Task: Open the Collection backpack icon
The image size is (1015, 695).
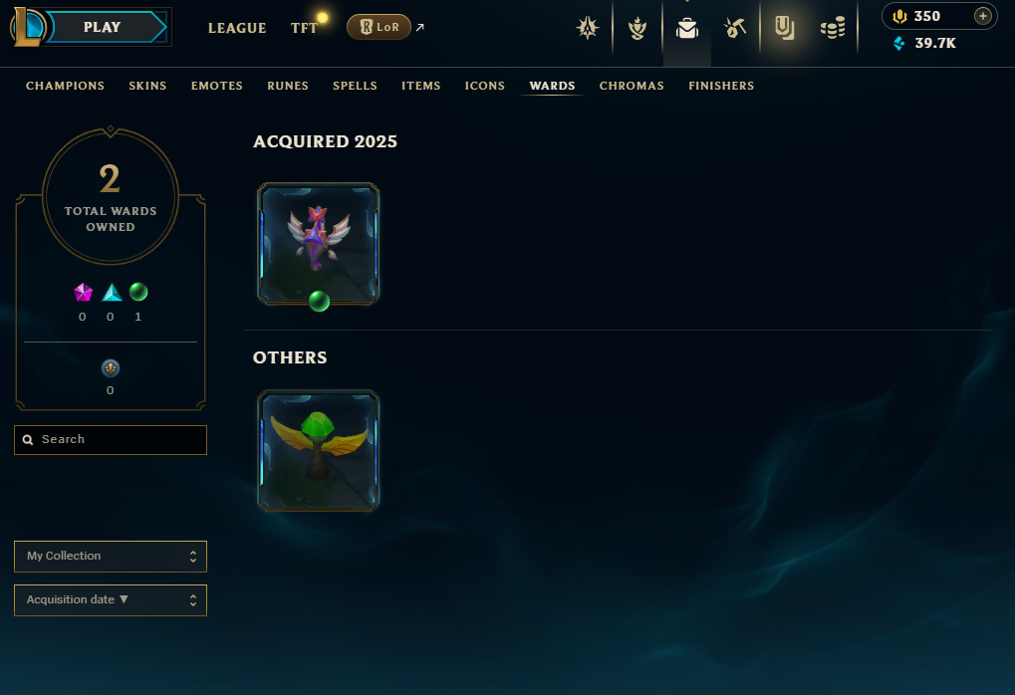Action: [x=687, y=28]
